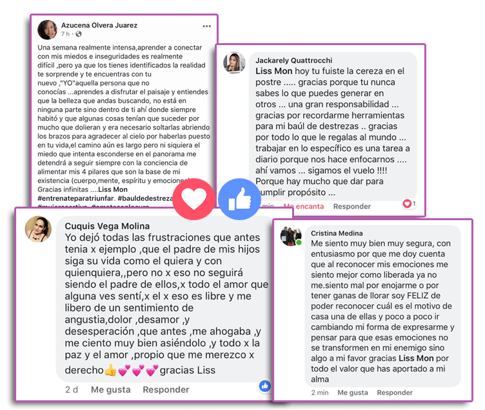Click the globe privacy icon under Azucena's name
485x410 pixels.
point(79,34)
